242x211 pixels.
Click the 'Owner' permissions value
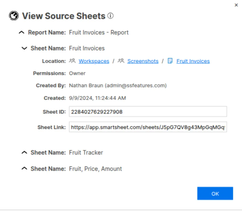point(77,73)
